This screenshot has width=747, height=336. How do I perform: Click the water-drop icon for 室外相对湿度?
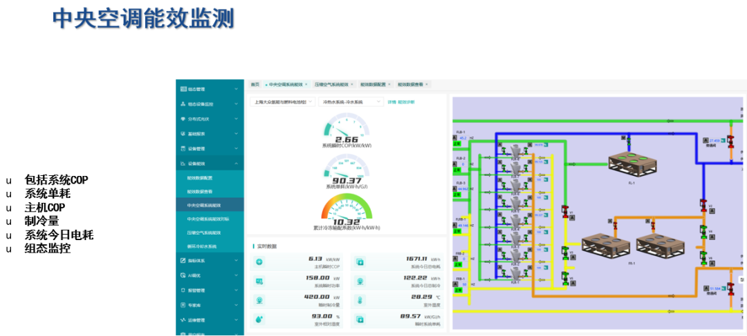pos(259,319)
